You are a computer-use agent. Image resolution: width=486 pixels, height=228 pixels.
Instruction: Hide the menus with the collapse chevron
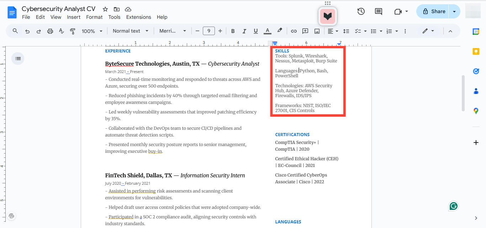click(450, 31)
